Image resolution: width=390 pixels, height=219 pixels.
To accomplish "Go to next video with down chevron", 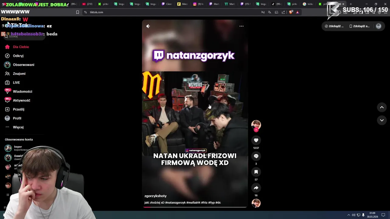I will [x=382, y=120].
